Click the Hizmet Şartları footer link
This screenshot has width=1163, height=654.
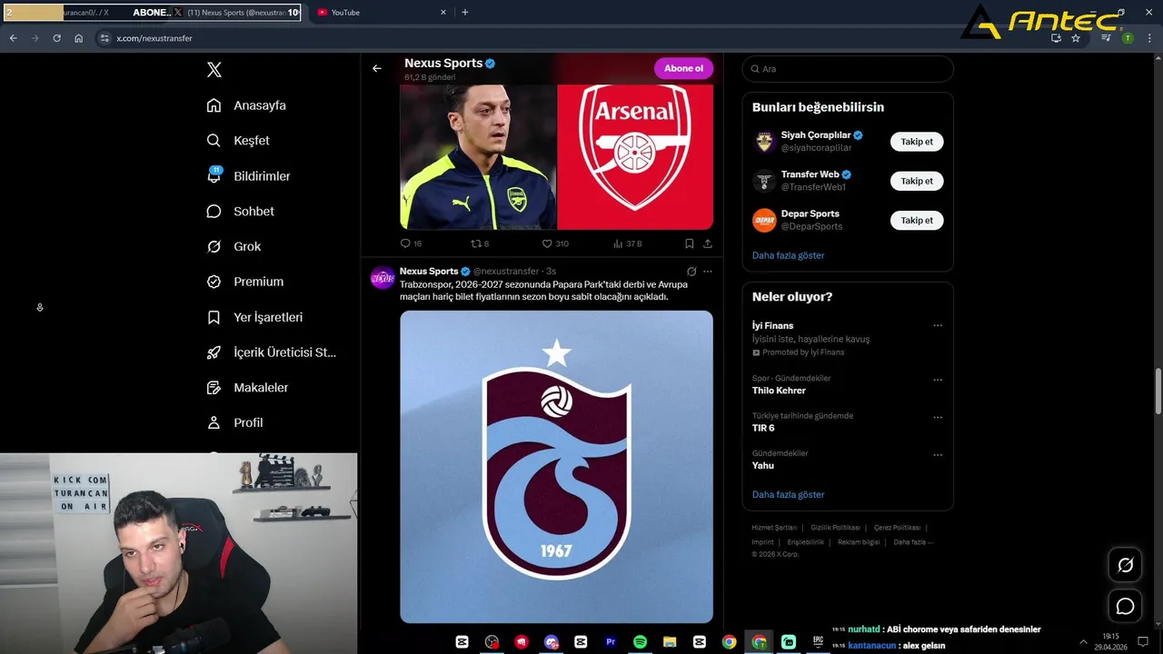click(x=774, y=528)
